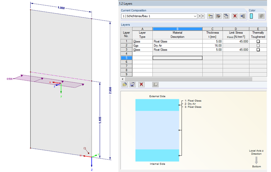Select column B header
This screenshot has width=271, height=172.
178,29
